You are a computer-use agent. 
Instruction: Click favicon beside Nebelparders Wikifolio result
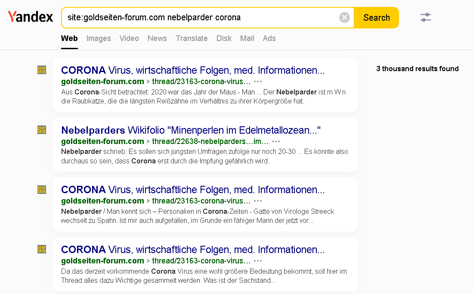pyautogui.click(x=42, y=130)
